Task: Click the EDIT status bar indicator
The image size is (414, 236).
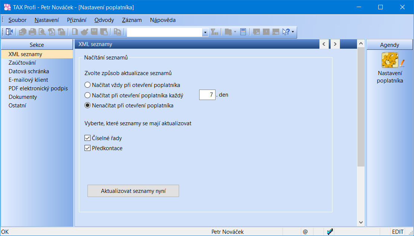Action: point(398,232)
